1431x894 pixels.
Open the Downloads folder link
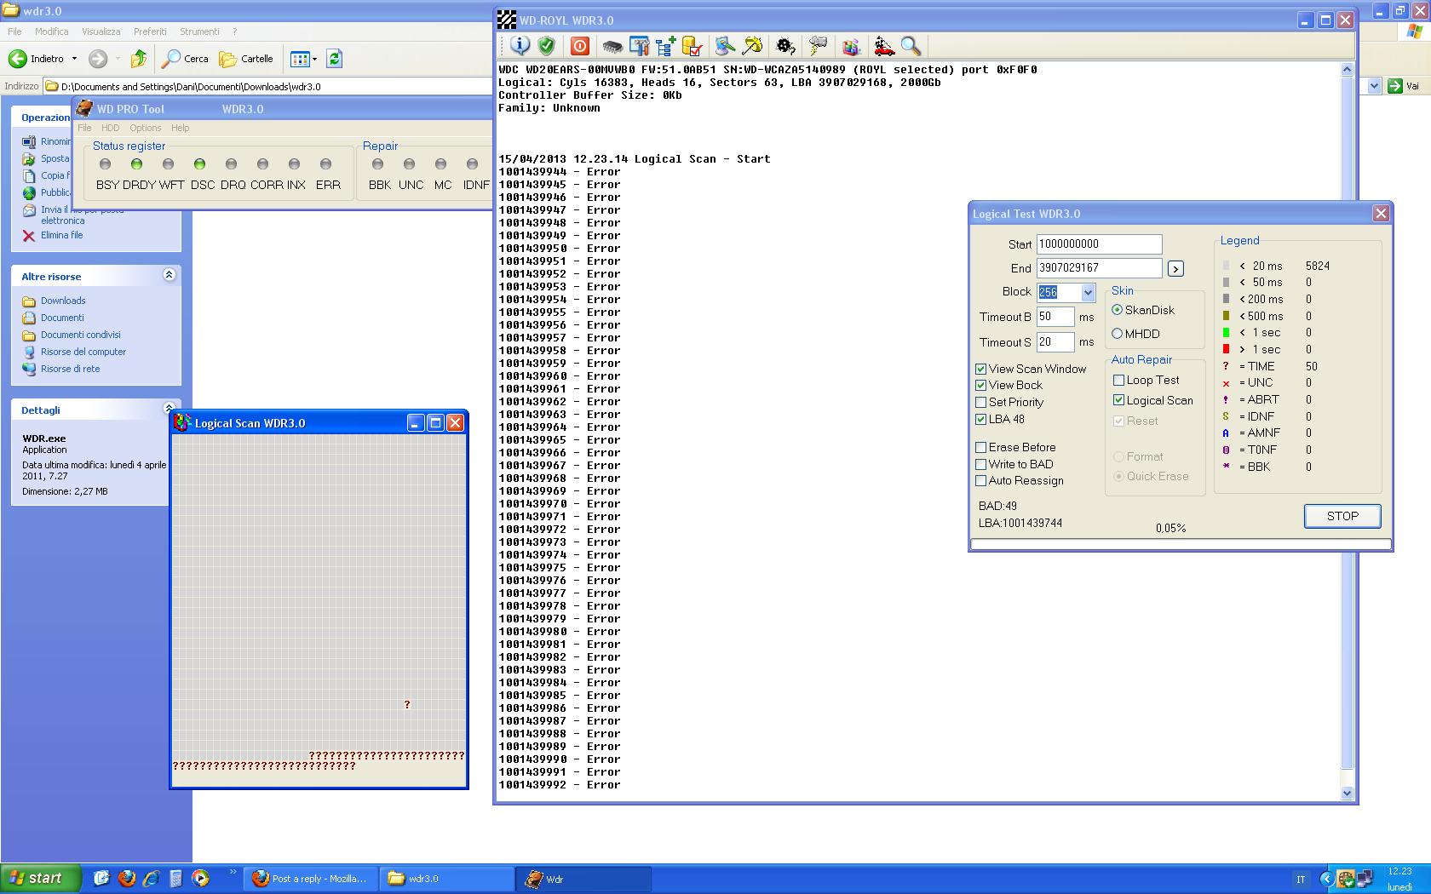tap(63, 301)
